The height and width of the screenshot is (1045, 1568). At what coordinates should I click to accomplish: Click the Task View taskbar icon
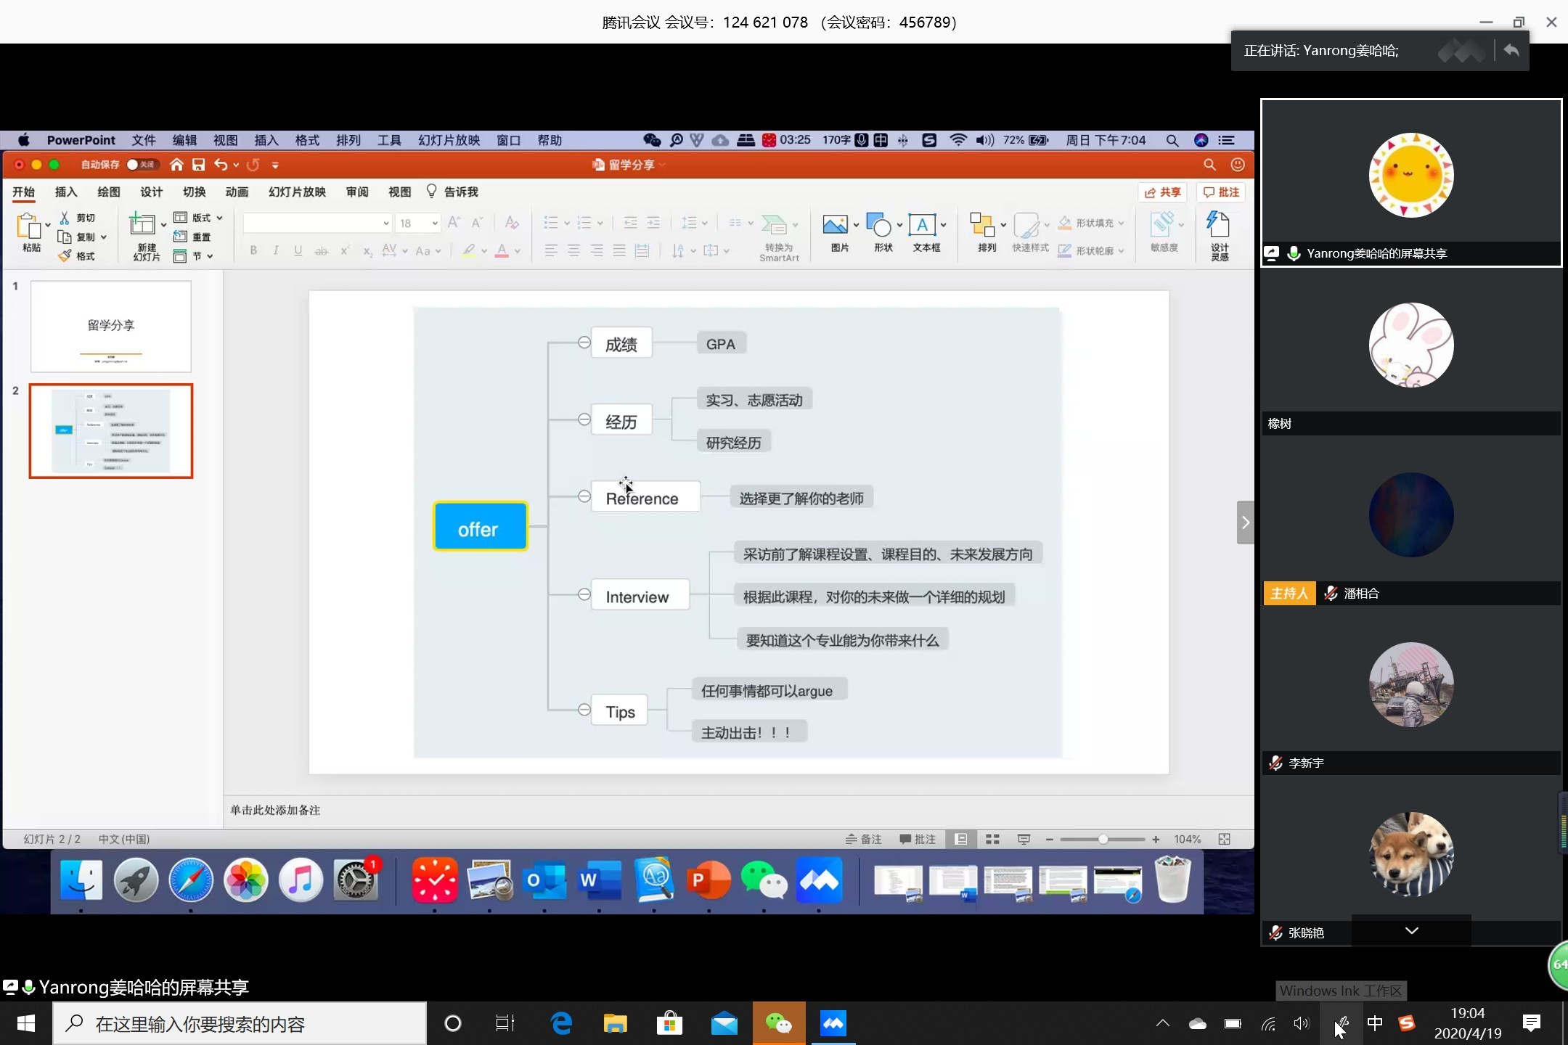point(505,1023)
